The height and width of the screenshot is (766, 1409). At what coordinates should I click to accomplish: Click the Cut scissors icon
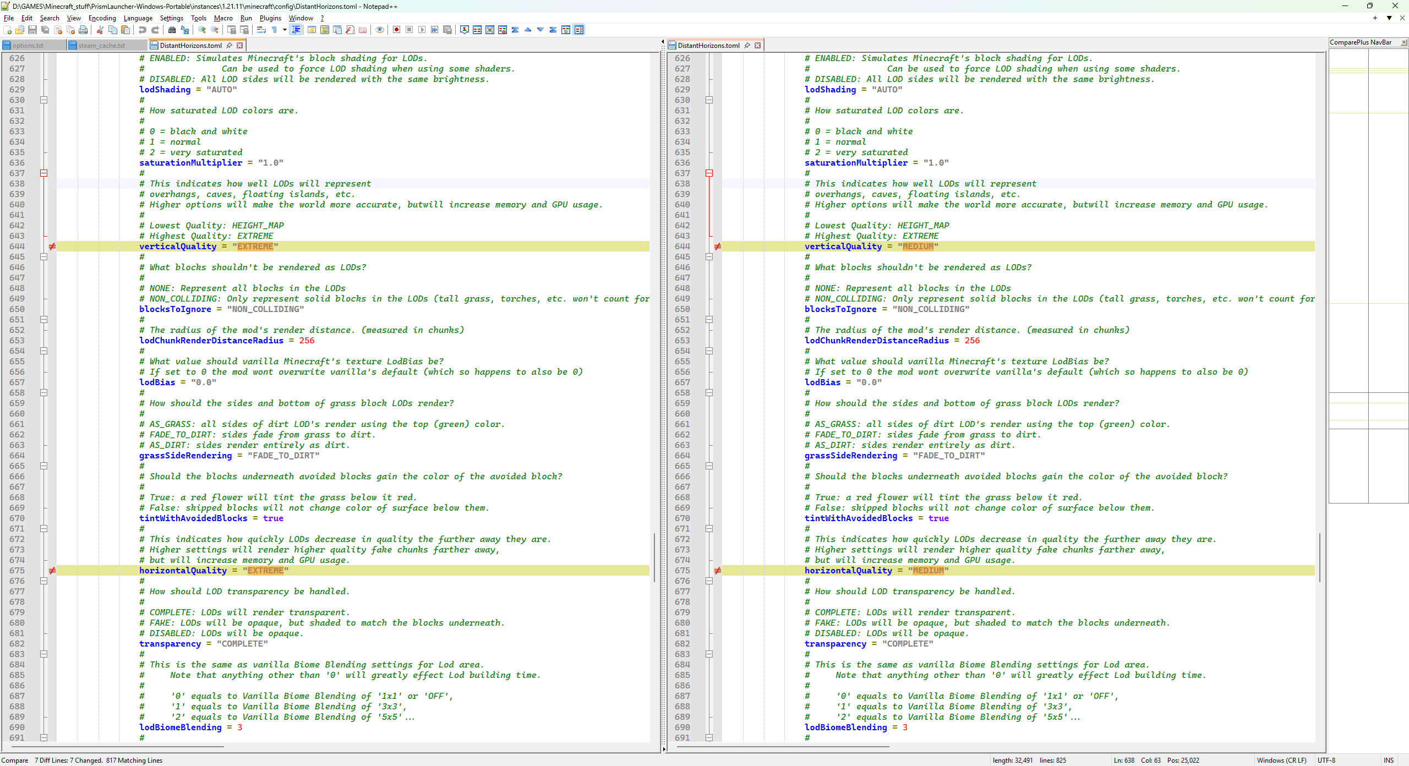[x=100, y=30]
